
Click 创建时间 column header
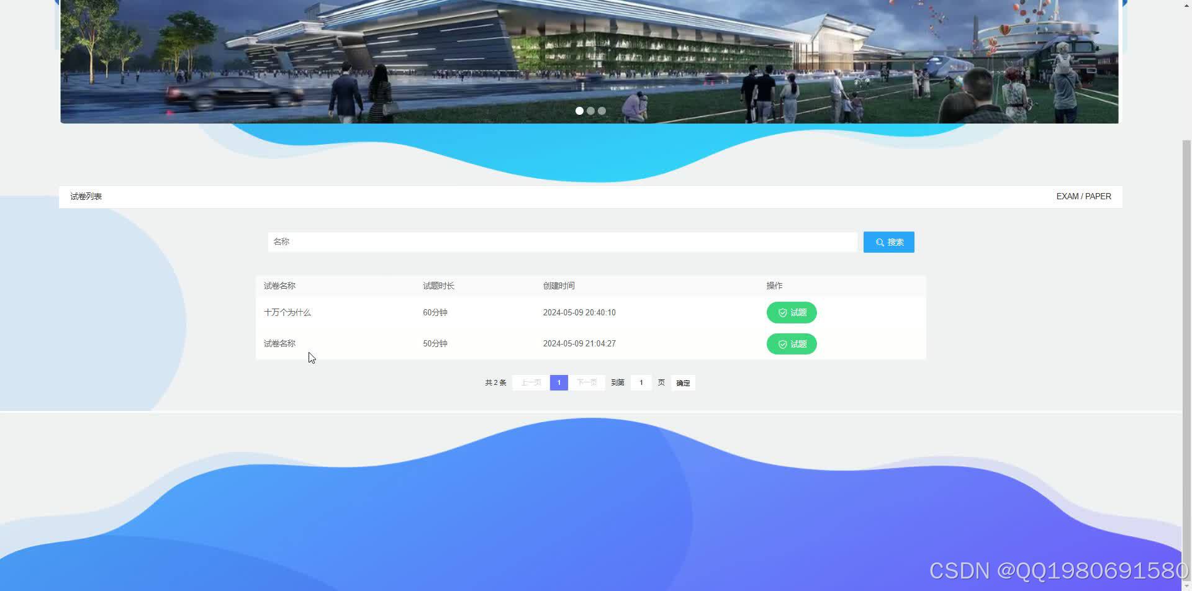tap(559, 286)
